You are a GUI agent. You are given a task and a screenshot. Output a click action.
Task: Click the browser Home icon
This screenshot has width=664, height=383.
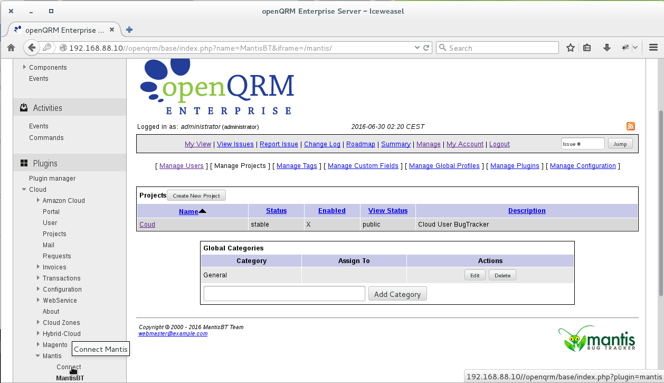[11, 48]
